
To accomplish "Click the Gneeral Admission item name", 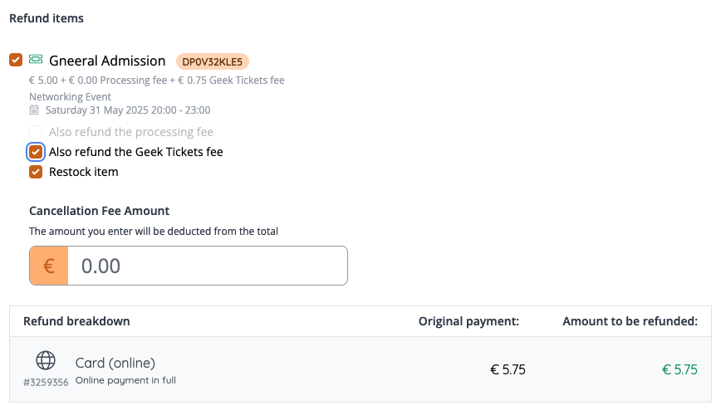I will [107, 61].
